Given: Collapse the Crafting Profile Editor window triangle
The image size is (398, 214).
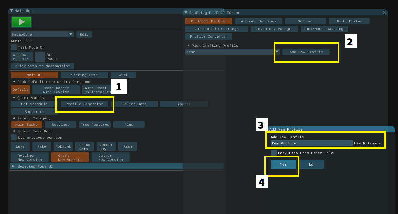Looking at the screenshot, I should [x=186, y=13].
